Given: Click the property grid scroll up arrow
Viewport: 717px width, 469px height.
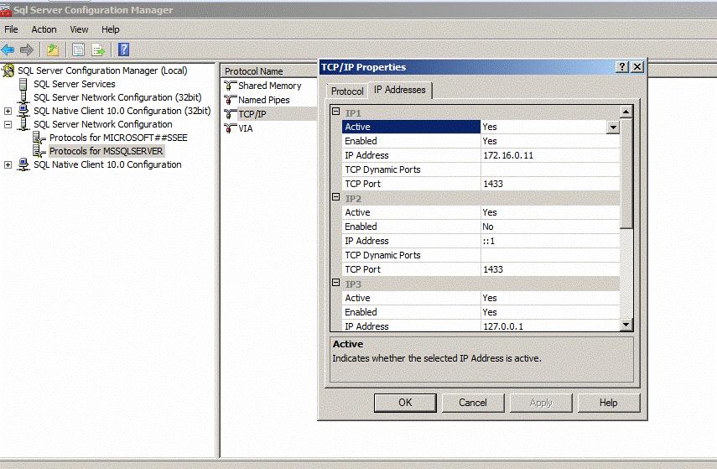Looking at the screenshot, I should click(x=626, y=112).
